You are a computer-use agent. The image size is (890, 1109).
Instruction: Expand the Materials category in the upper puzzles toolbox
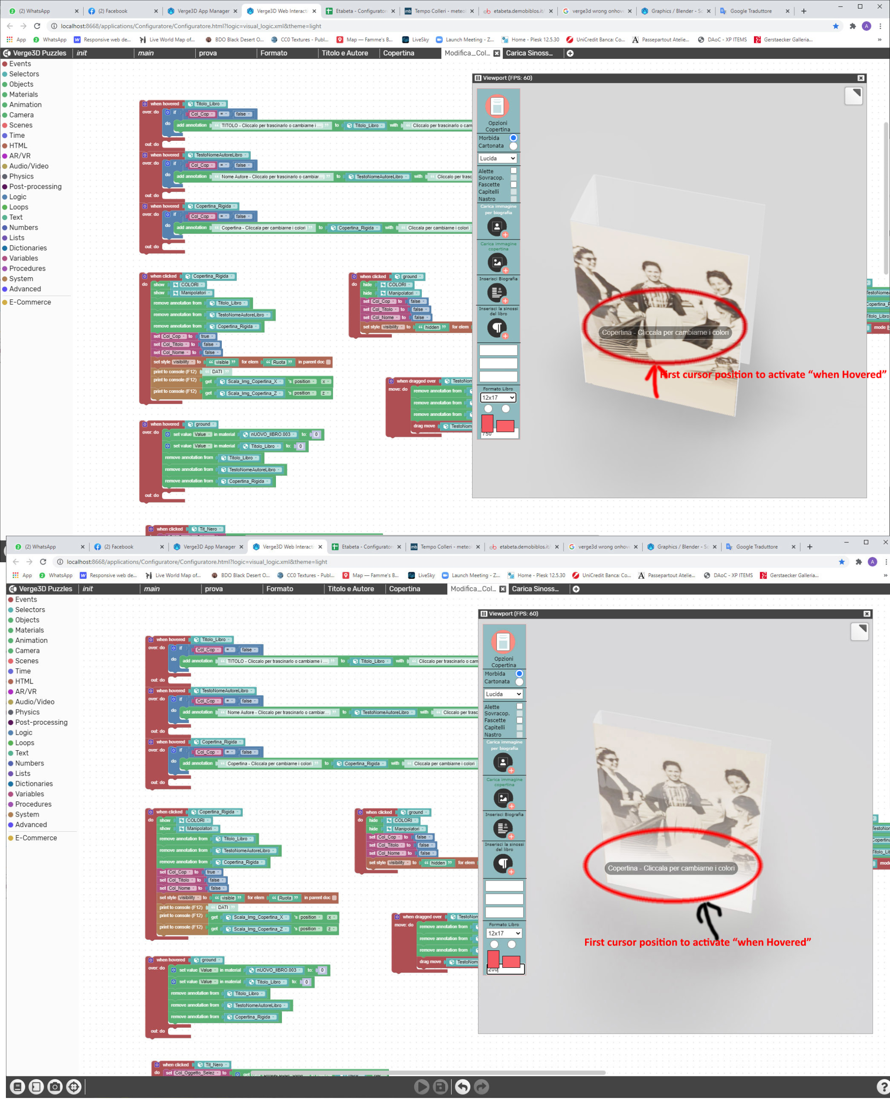pyautogui.click(x=23, y=94)
